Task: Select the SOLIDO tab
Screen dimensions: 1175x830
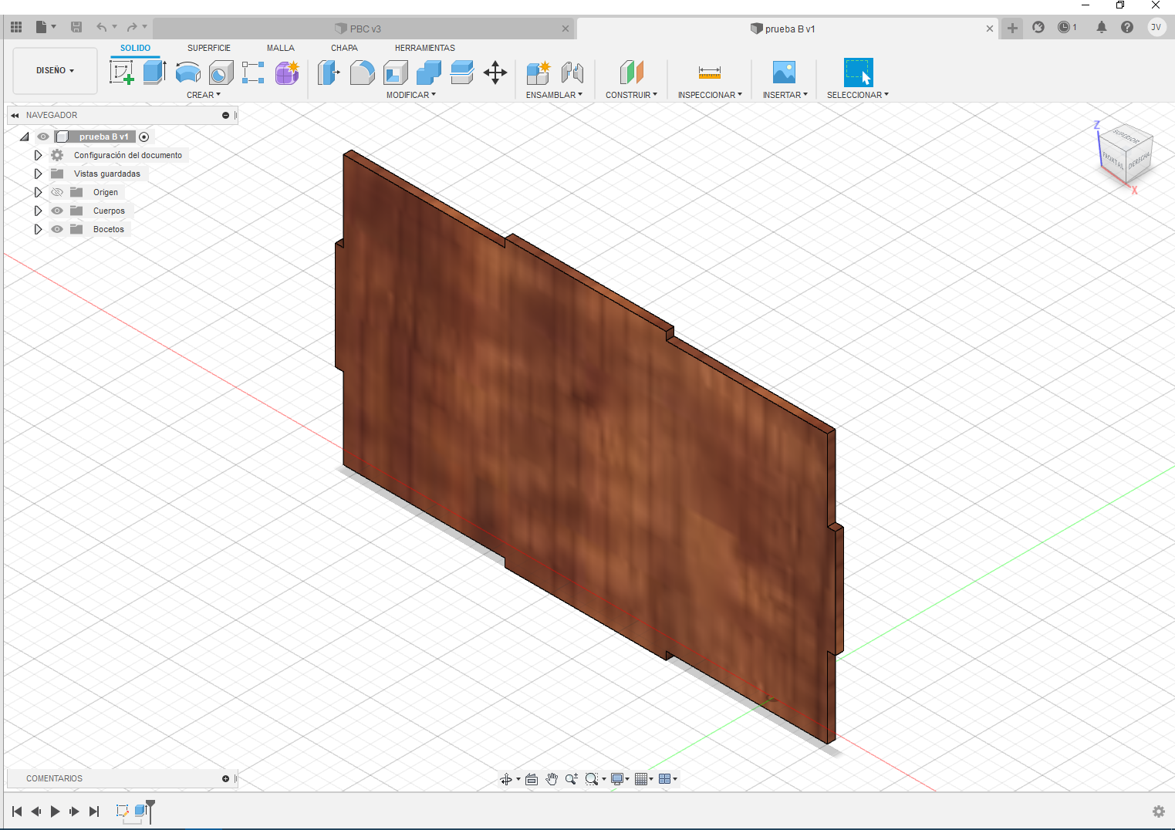Action: pos(135,48)
